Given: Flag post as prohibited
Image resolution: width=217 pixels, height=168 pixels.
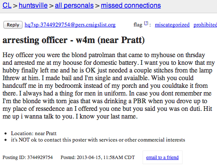Looking at the screenshot, I should (205, 25).
